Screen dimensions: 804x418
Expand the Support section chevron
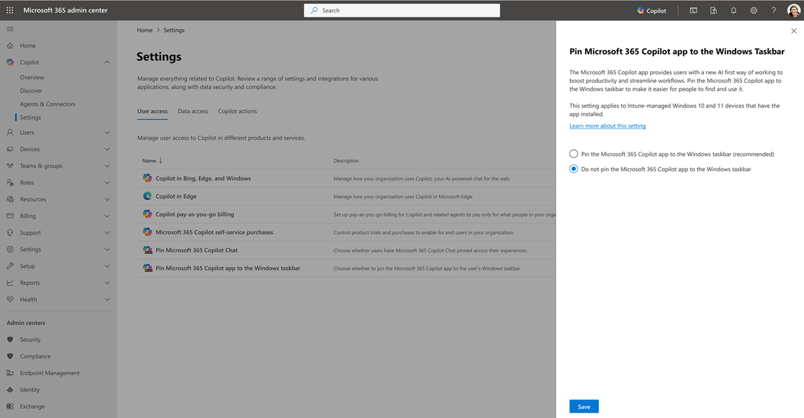click(107, 233)
